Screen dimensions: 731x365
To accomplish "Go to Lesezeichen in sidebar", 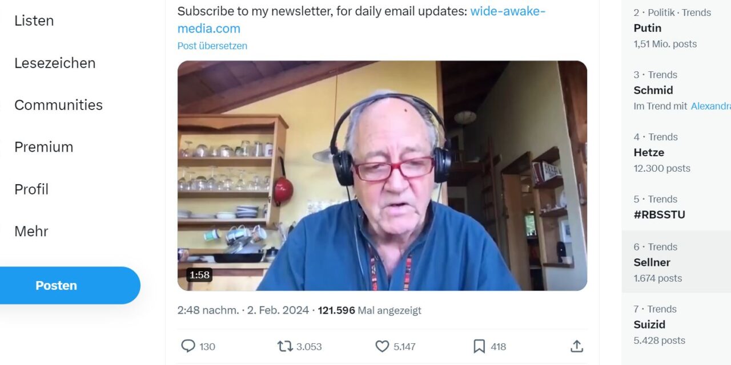I will (x=55, y=63).
